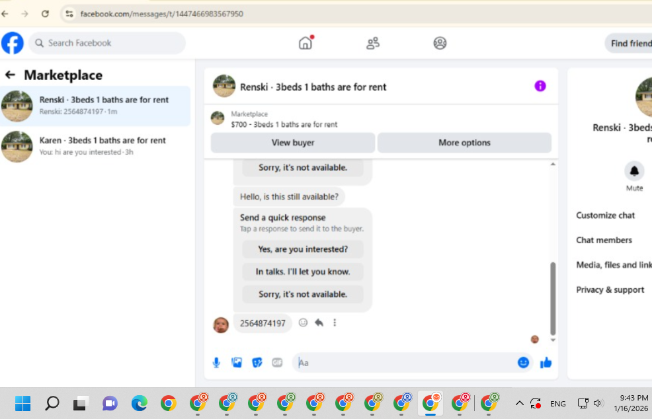Open the Facebook logo home link
The width and height of the screenshot is (652, 419).
coord(13,43)
